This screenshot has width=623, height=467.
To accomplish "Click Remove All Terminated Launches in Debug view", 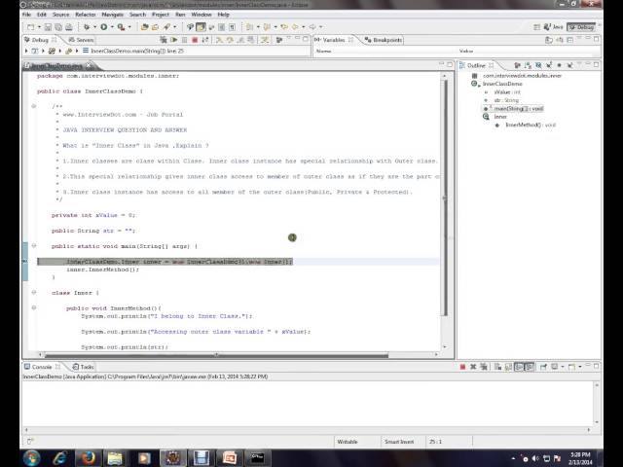I will (x=163, y=40).
